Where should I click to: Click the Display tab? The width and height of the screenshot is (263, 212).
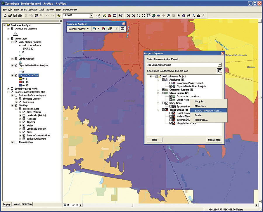[7, 204]
